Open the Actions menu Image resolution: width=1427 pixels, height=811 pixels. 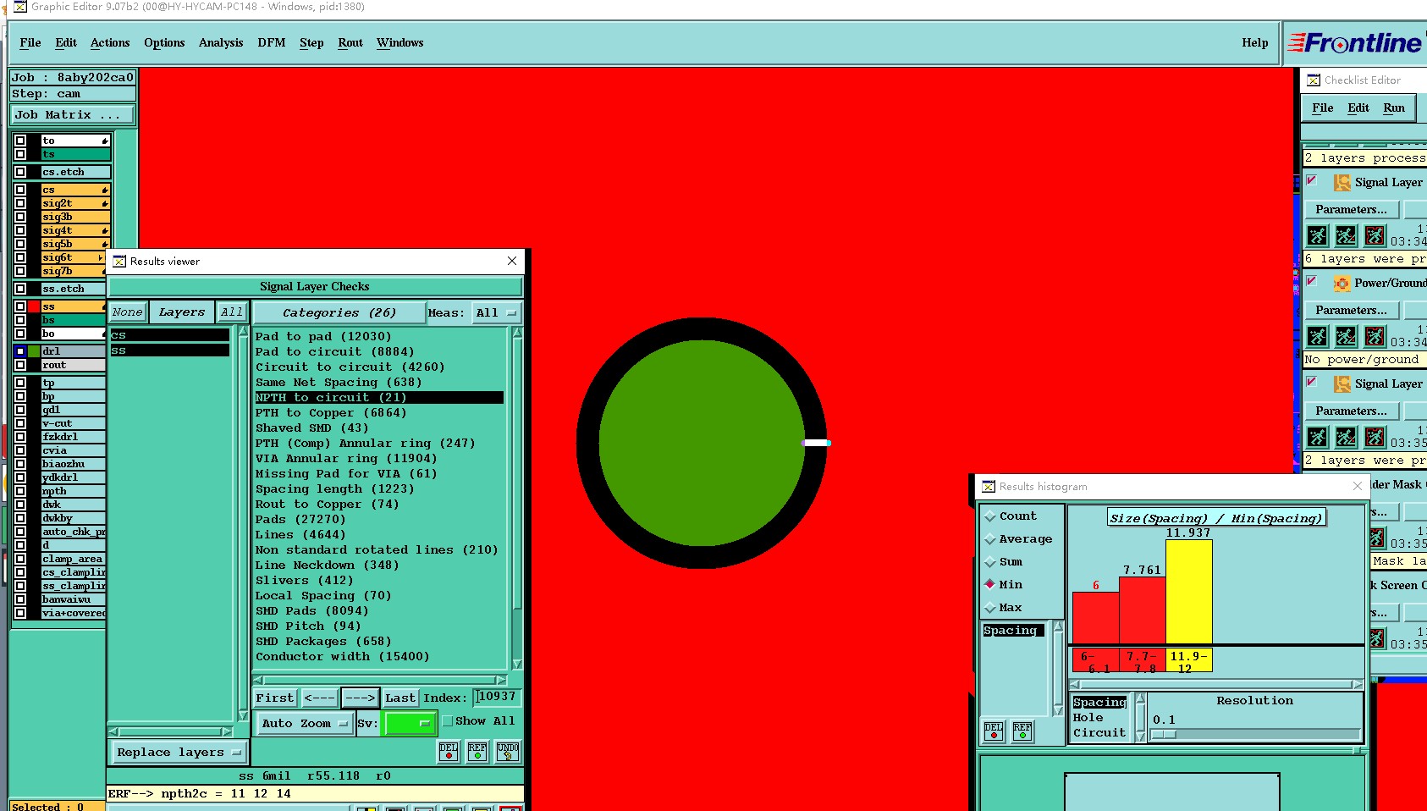tap(110, 42)
